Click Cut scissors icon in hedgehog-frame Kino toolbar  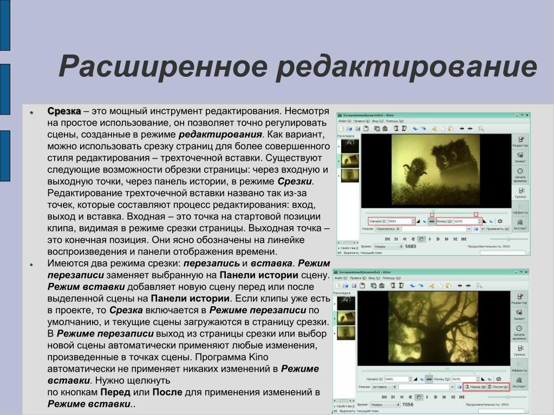434,129
